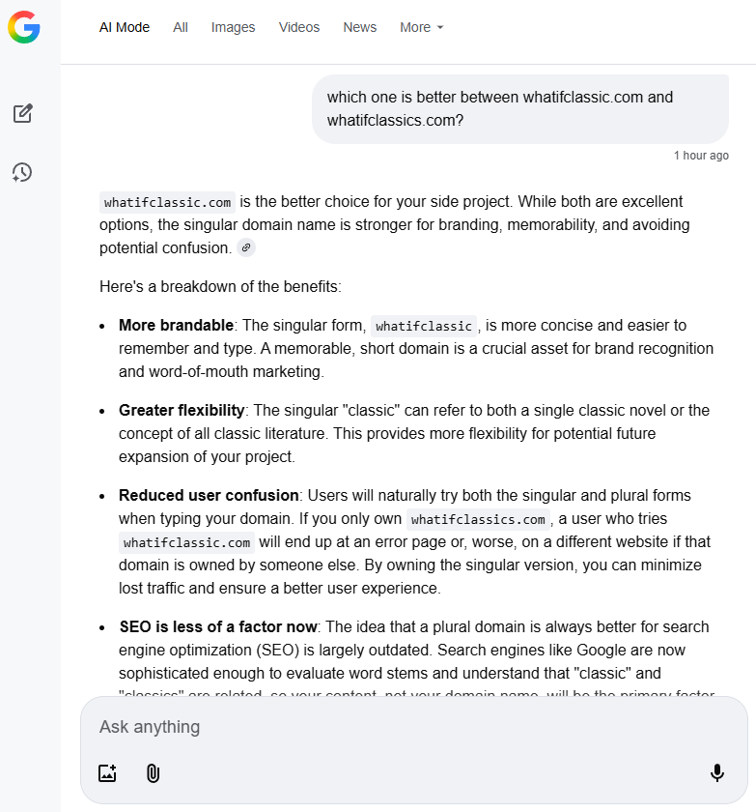Image resolution: width=756 pixels, height=812 pixels.
Task: Click the user question message bubble
Action: coord(519,109)
